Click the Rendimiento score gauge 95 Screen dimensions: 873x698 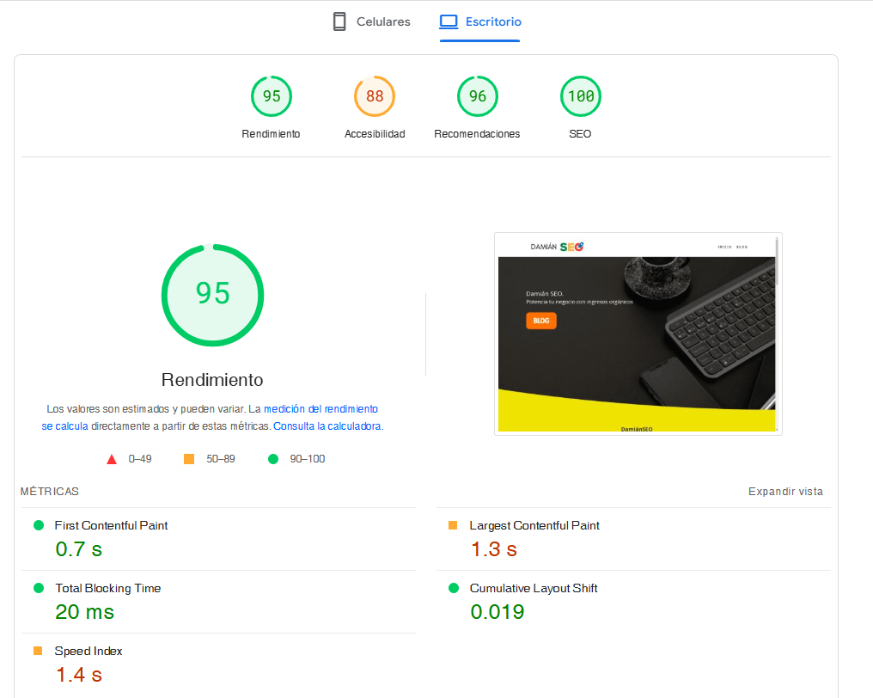click(271, 96)
